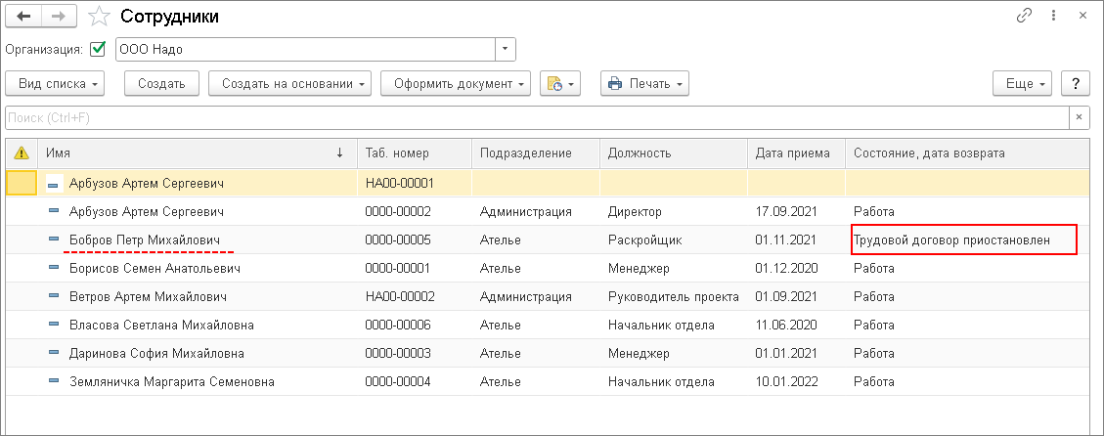Expand the ООО Надо organization dropdown
1104x436 pixels.
click(x=505, y=49)
